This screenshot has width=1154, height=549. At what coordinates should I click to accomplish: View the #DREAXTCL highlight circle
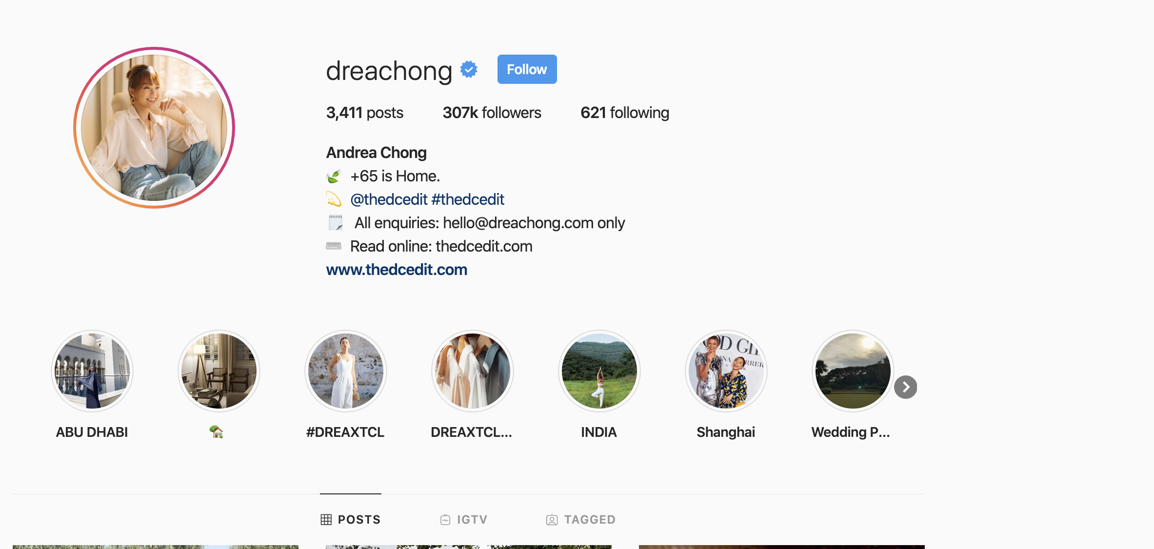point(346,371)
